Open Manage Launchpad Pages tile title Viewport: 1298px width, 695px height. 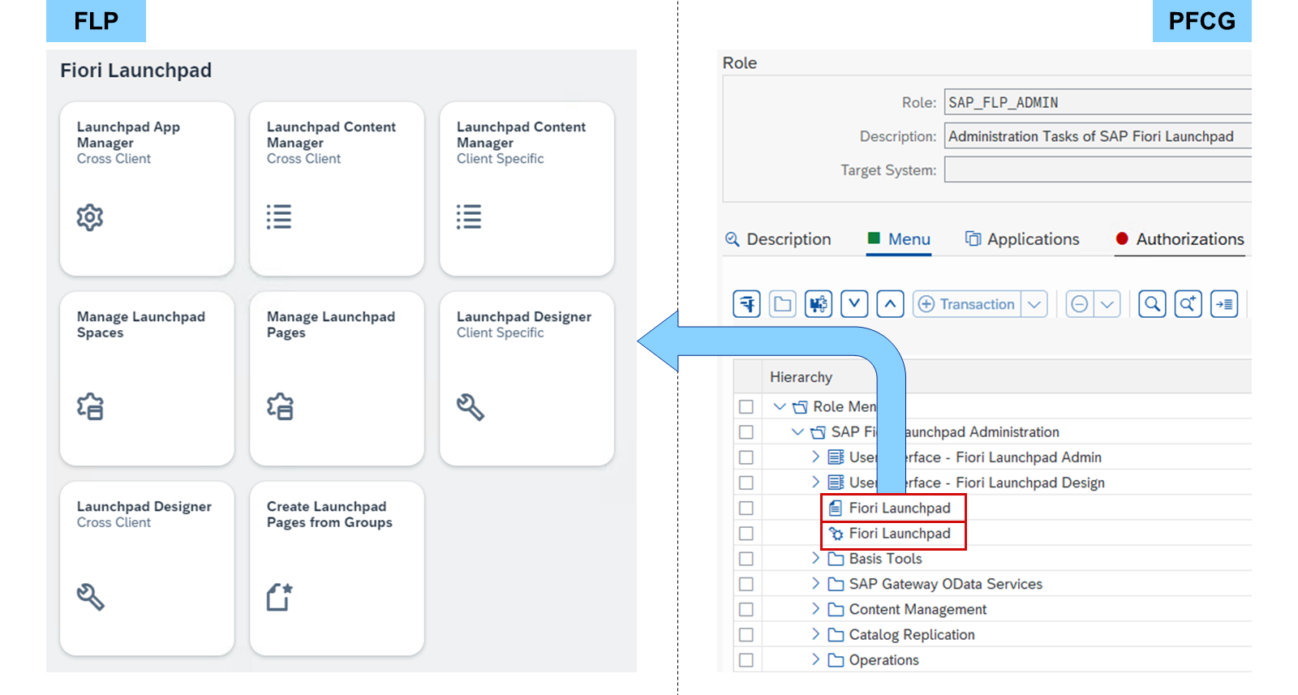331,324
